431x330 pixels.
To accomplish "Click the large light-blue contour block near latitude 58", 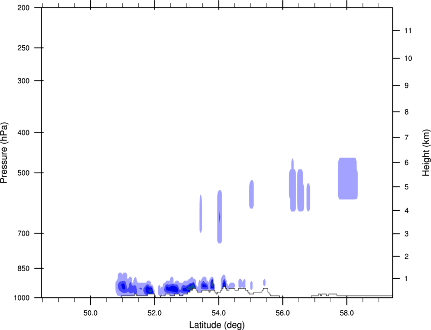I will coord(348,178).
